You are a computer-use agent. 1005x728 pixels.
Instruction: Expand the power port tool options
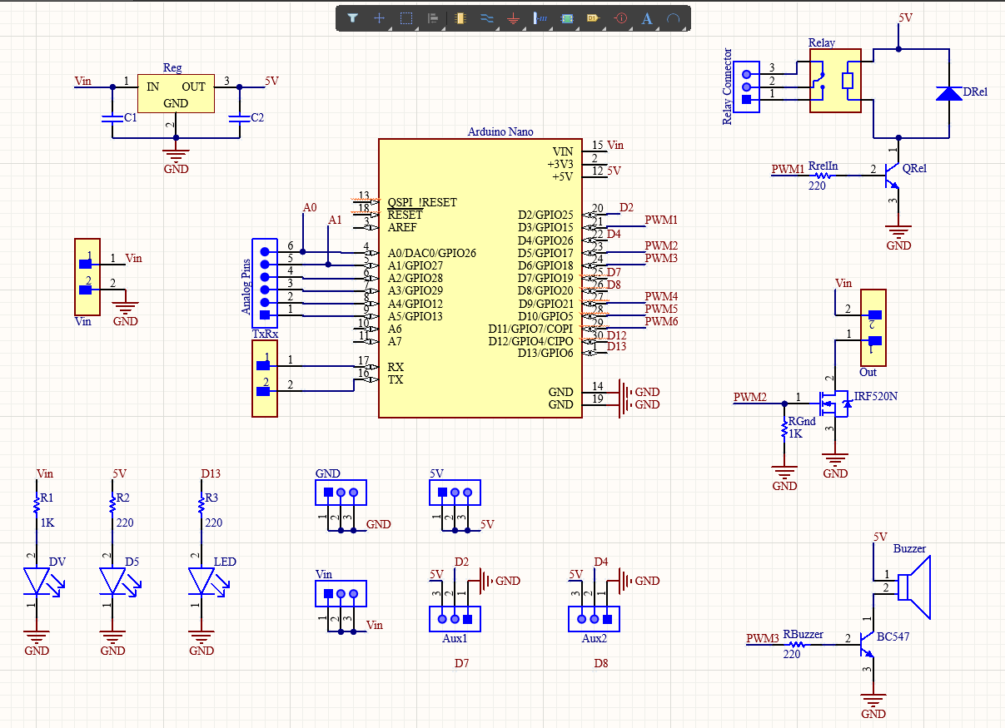[524, 27]
